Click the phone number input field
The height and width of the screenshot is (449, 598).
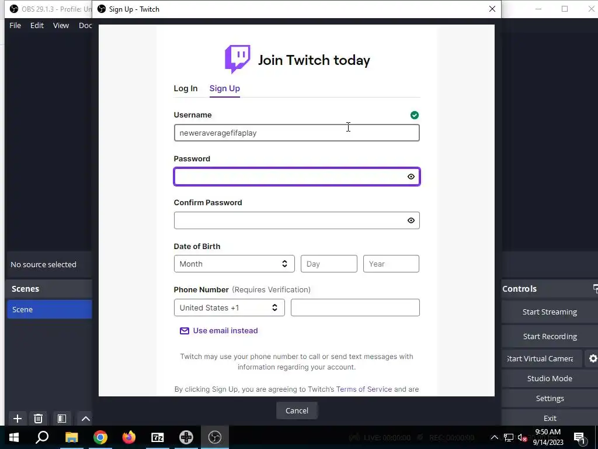(355, 308)
